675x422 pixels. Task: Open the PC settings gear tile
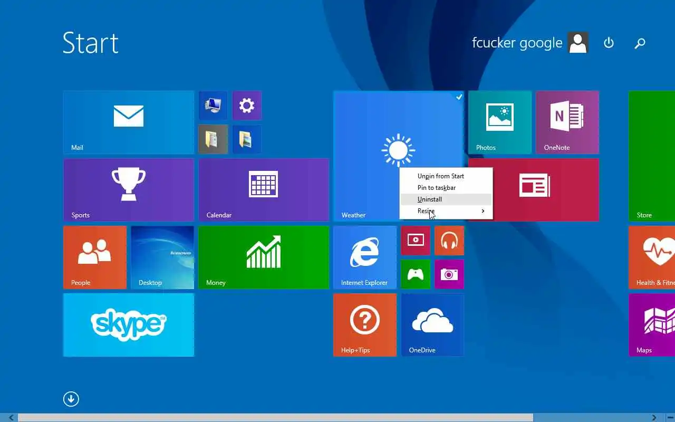tap(247, 105)
